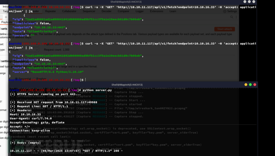Select the partially hidden Target tab
The image size is (275, 156).
point(6,11)
